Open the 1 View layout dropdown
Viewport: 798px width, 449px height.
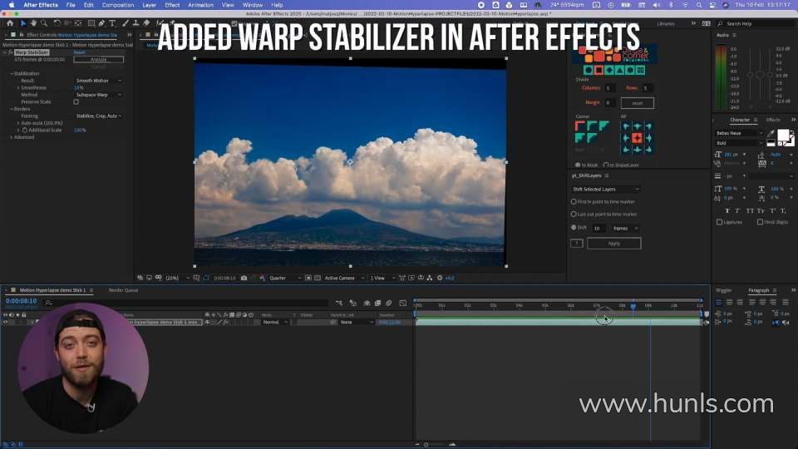(382, 278)
